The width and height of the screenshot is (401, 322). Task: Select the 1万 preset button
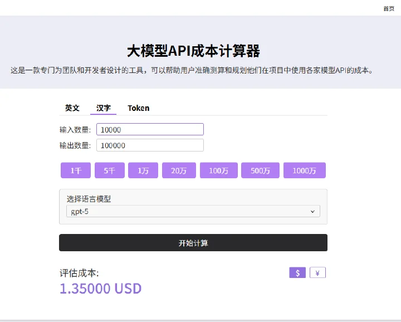(143, 170)
